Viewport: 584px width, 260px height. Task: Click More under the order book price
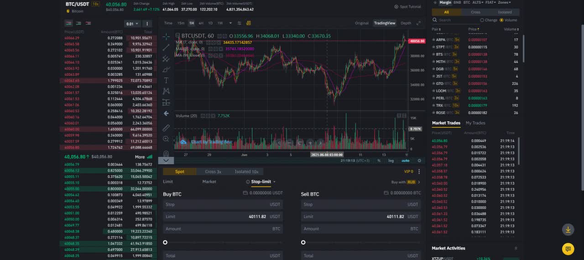pyautogui.click(x=142, y=157)
